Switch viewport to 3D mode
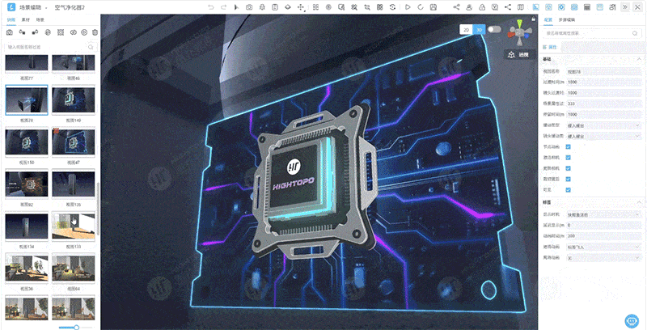 479,30
